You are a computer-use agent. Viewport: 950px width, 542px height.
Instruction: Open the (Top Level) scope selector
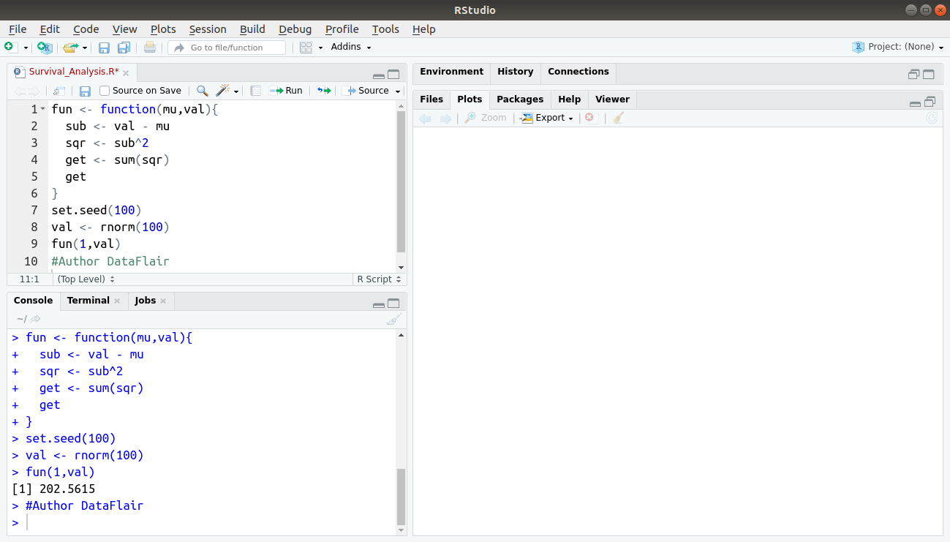pos(86,279)
